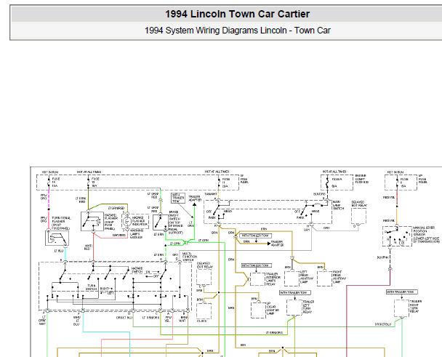The width and height of the screenshot is (442, 357).
Task: Select the "Hazard Switch" label
Action: [137, 270]
